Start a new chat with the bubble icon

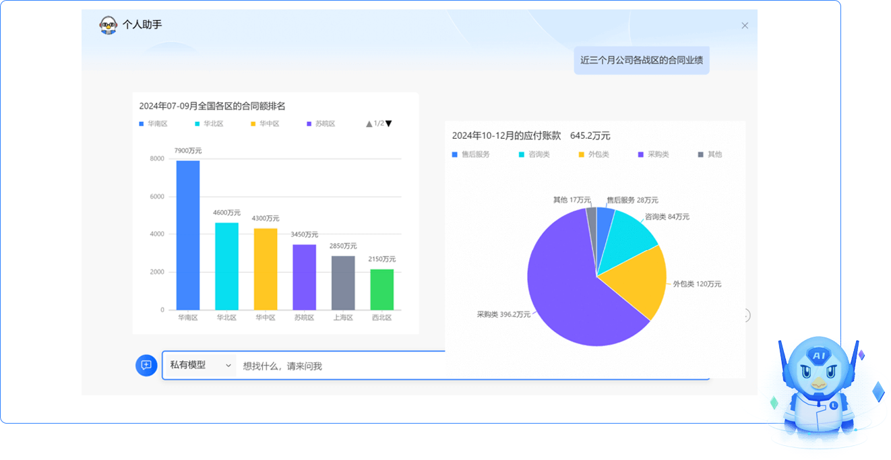pos(146,365)
